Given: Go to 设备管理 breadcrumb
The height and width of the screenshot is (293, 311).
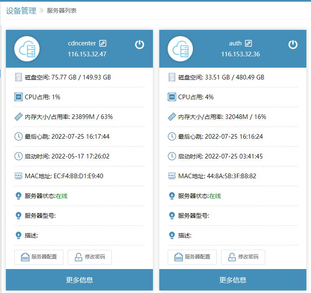Looking at the screenshot, I should click(21, 11).
